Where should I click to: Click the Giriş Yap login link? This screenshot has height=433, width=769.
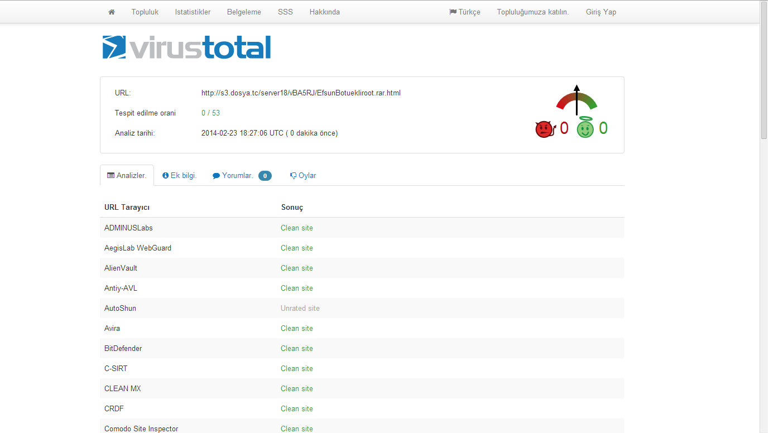601,12
